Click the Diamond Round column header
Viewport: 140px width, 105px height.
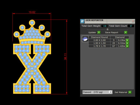tap(99, 37)
